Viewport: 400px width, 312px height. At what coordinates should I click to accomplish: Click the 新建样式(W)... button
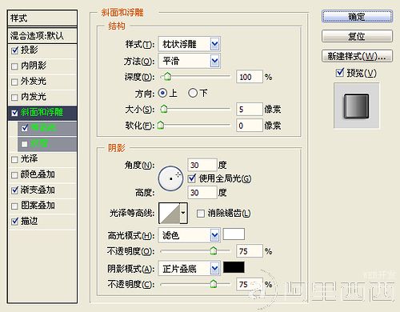(357, 56)
